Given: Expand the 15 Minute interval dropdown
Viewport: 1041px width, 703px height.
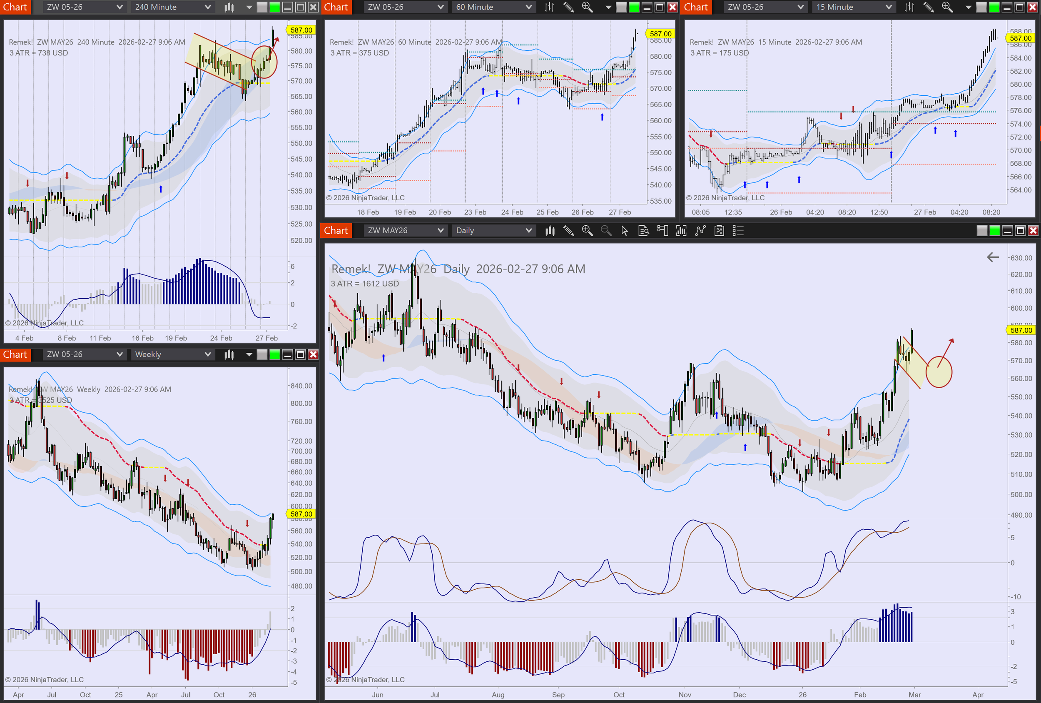Looking at the screenshot, I should click(x=853, y=7).
